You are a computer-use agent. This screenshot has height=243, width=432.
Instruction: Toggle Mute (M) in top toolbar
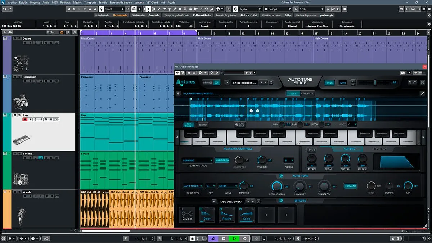coord(69,9)
